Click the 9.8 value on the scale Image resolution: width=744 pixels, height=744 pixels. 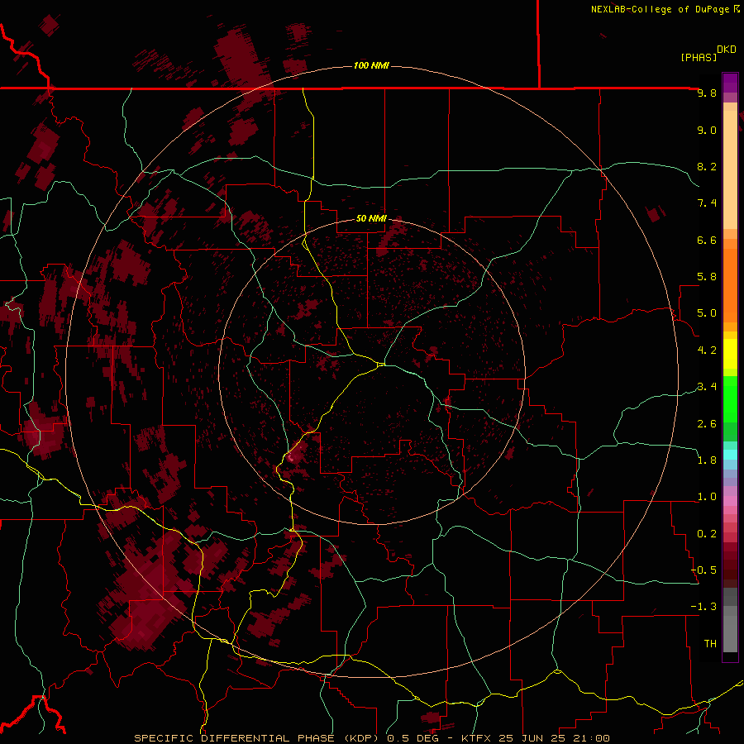pos(707,93)
